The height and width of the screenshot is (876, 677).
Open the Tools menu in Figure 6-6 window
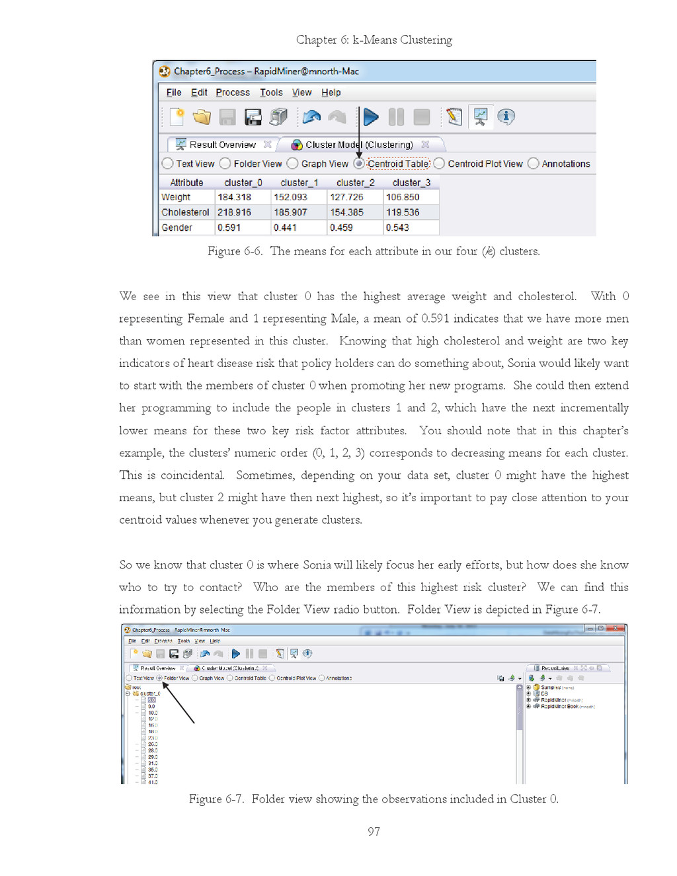coord(271,93)
